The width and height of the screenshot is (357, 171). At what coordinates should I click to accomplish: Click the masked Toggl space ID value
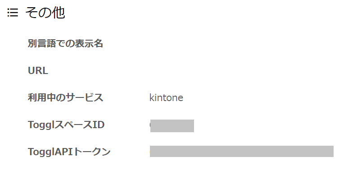point(172,126)
